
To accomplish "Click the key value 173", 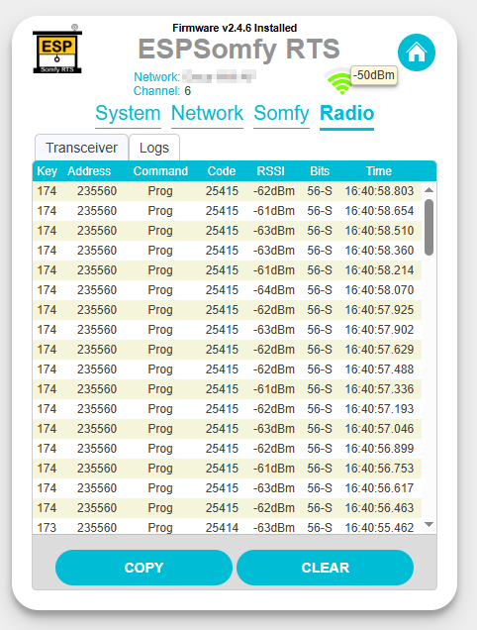I will [x=47, y=527].
